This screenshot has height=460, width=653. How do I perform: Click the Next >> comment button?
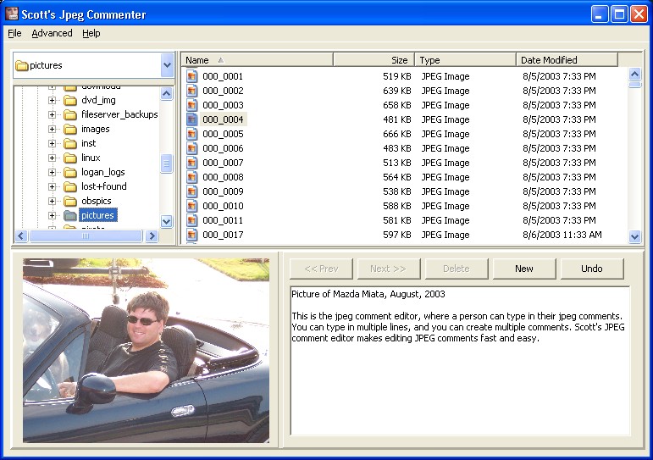coord(389,269)
